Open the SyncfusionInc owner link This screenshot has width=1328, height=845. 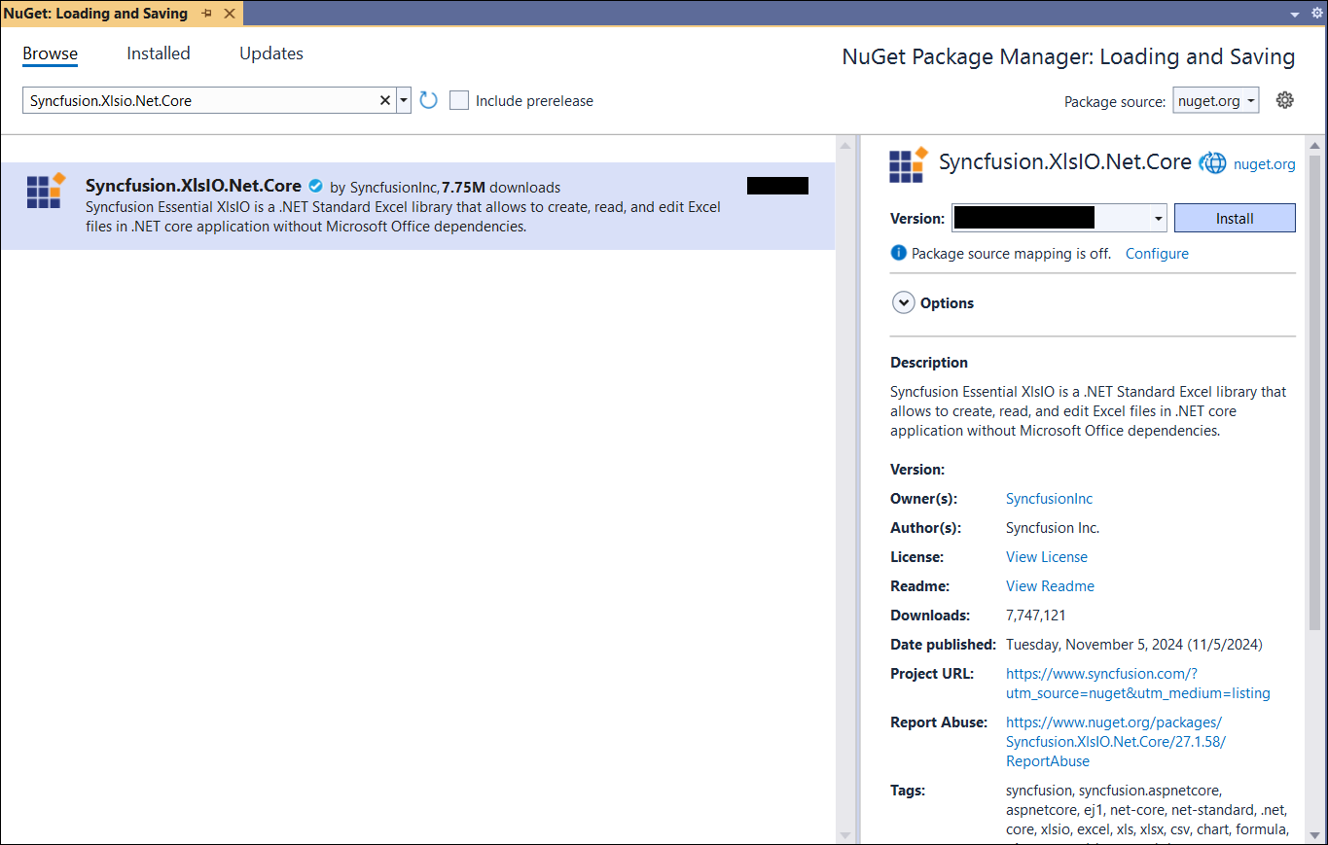tap(1049, 499)
